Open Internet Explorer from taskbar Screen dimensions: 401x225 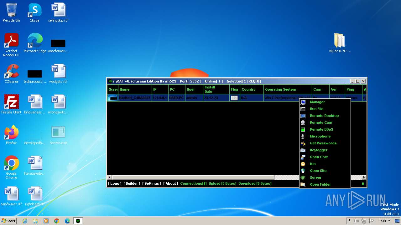pos(25,221)
